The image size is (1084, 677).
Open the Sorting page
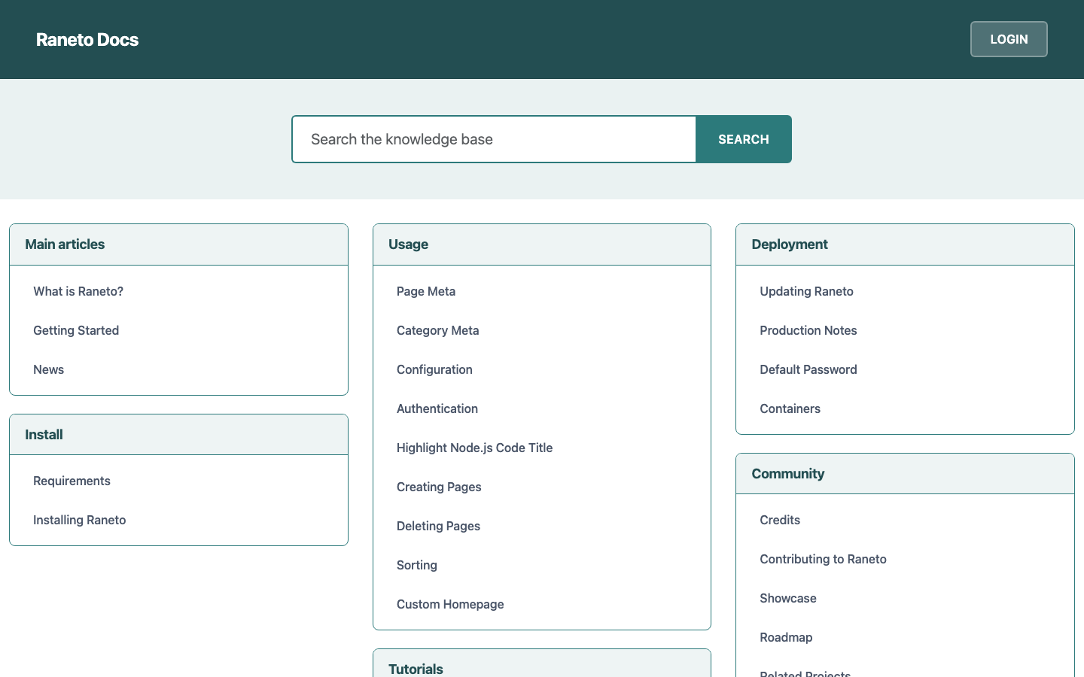coord(417,565)
